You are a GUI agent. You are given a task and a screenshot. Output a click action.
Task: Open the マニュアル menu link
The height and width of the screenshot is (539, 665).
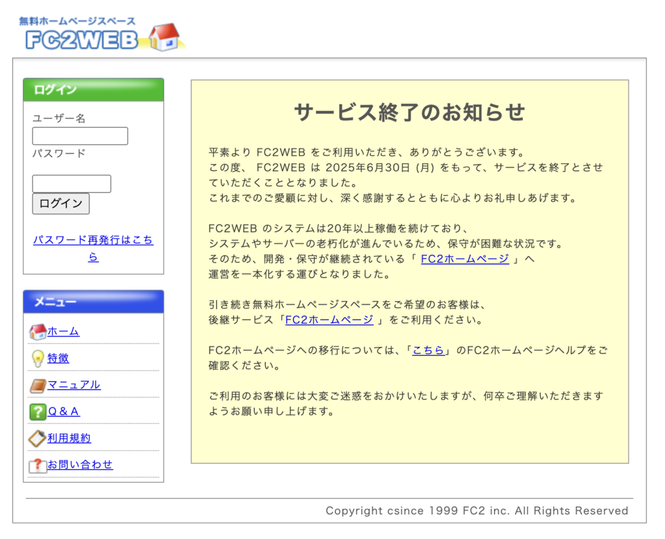[74, 385]
